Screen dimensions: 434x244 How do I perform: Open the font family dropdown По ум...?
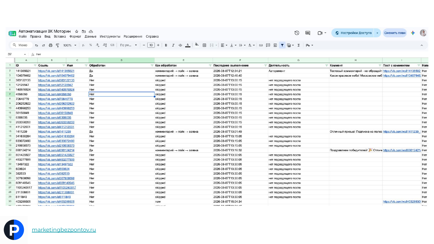(x=128, y=45)
